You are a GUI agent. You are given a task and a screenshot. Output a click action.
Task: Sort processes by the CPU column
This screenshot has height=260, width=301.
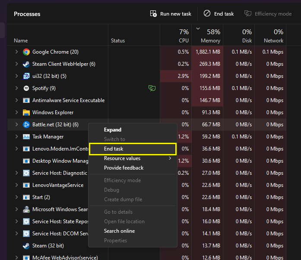click(176, 35)
